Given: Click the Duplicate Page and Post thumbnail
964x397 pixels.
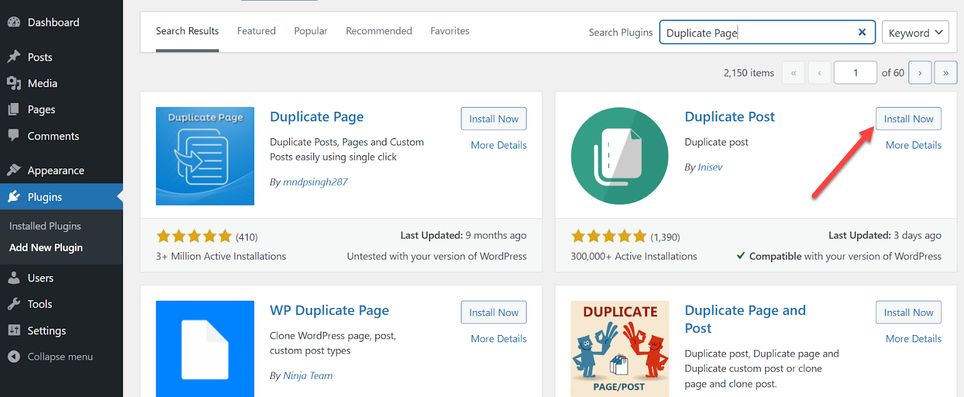Looking at the screenshot, I should point(619,349).
